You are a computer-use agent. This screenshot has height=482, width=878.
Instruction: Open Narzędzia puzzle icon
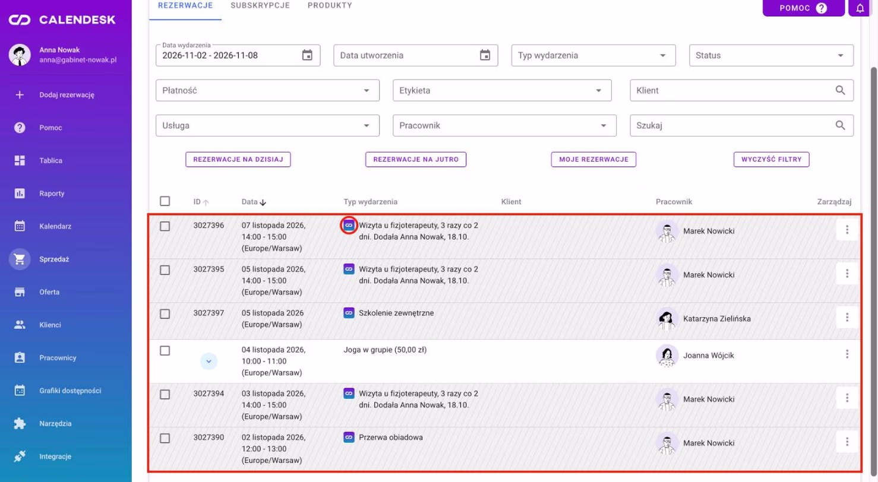[x=20, y=424]
